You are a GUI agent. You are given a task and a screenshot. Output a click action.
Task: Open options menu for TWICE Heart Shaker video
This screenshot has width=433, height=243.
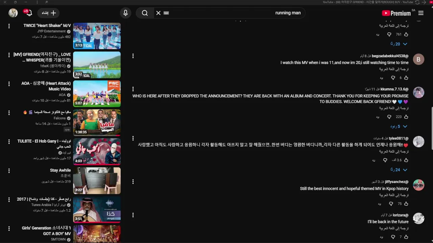click(9, 26)
